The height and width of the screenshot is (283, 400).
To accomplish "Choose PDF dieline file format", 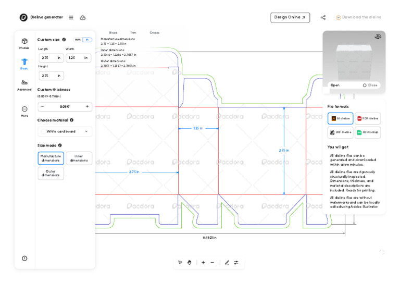I will [x=367, y=118].
